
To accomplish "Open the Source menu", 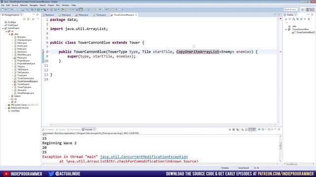I will pyautogui.click(x=15, y=5).
